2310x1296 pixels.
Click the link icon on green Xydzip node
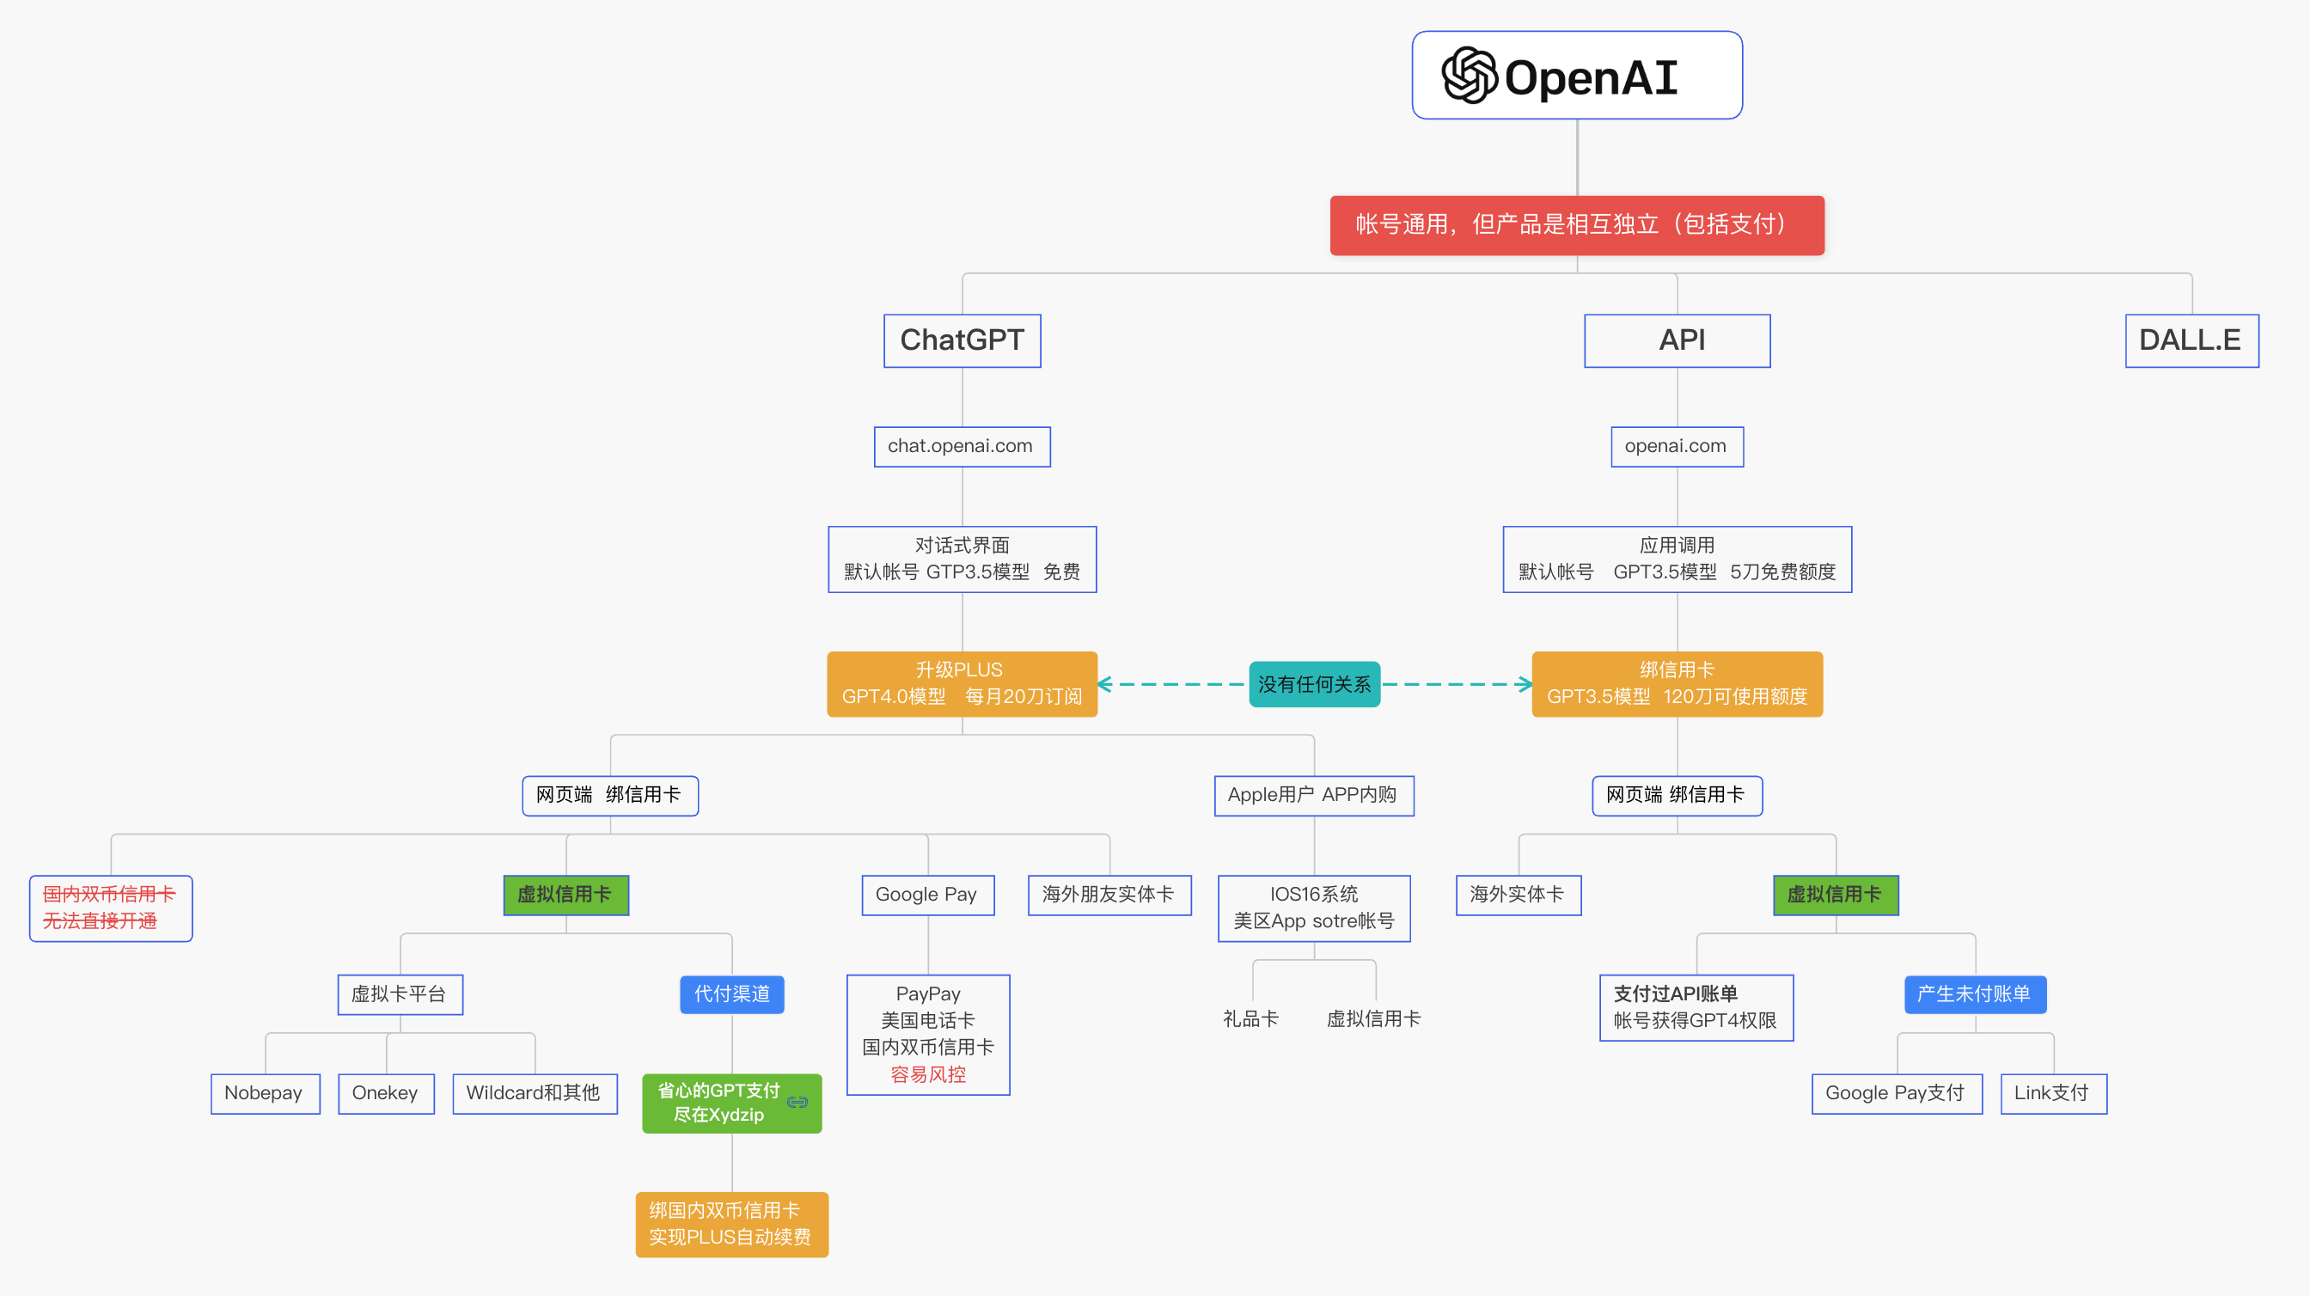[797, 1103]
